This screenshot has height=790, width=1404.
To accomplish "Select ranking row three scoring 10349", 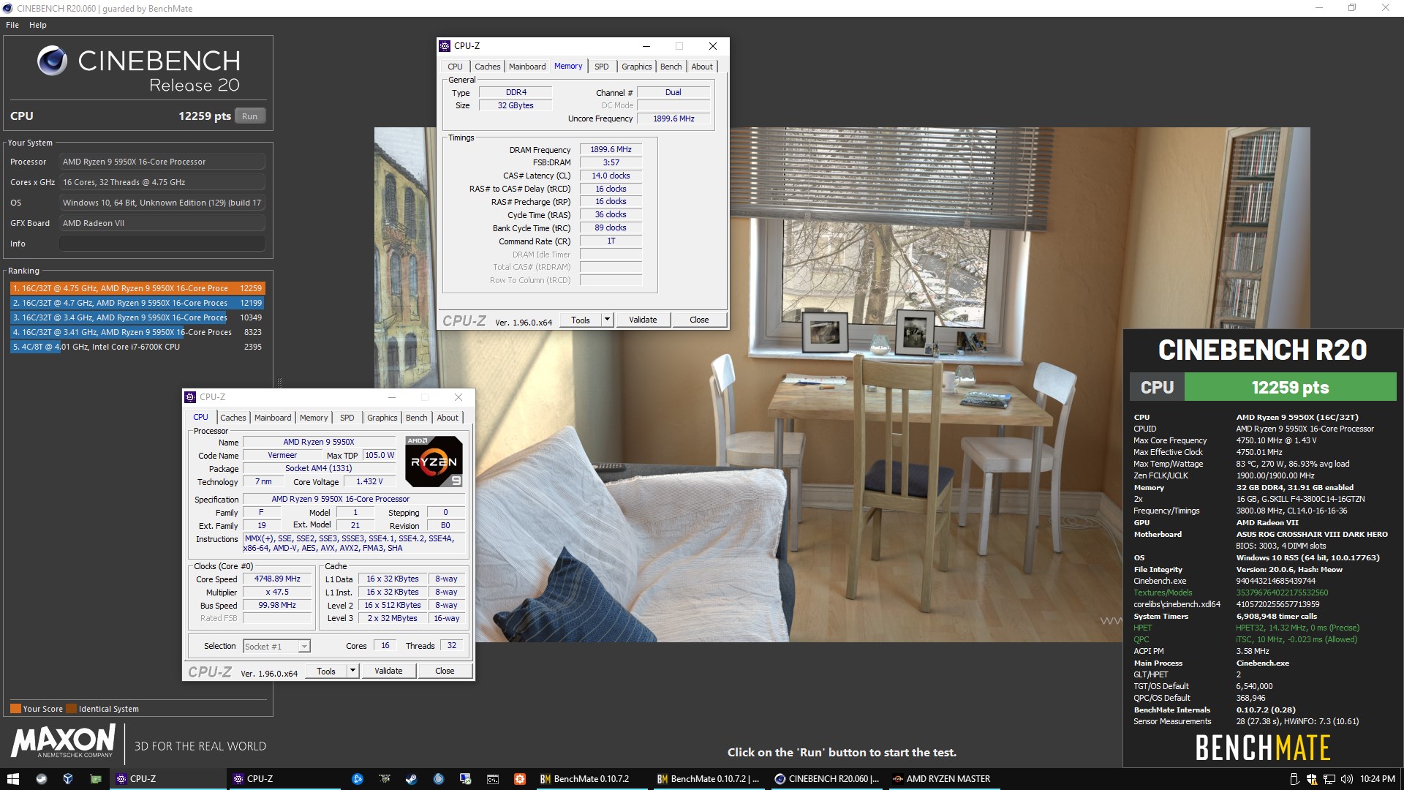I will click(137, 317).
